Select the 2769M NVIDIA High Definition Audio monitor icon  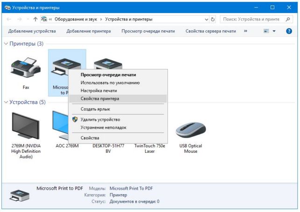26,125
